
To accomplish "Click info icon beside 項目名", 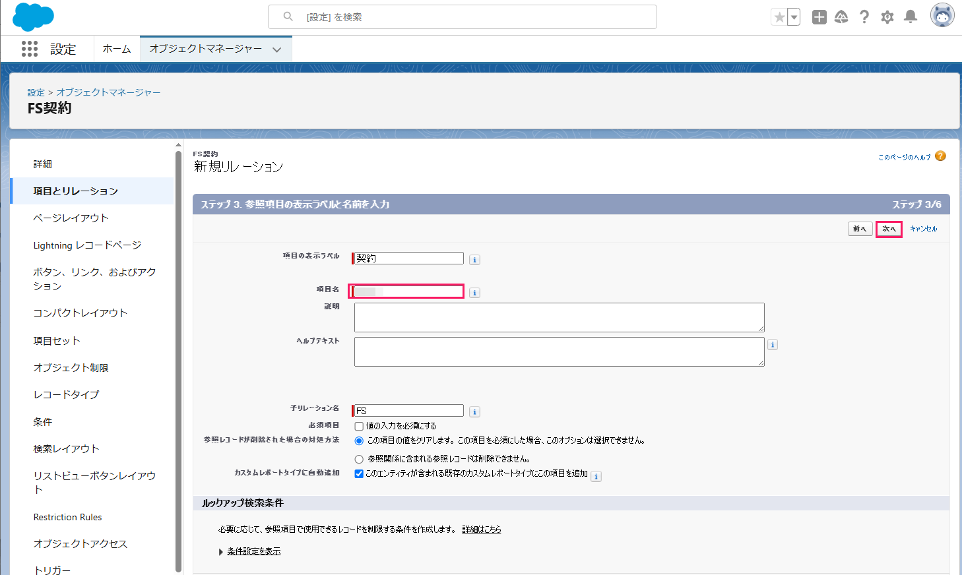I will (x=474, y=293).
